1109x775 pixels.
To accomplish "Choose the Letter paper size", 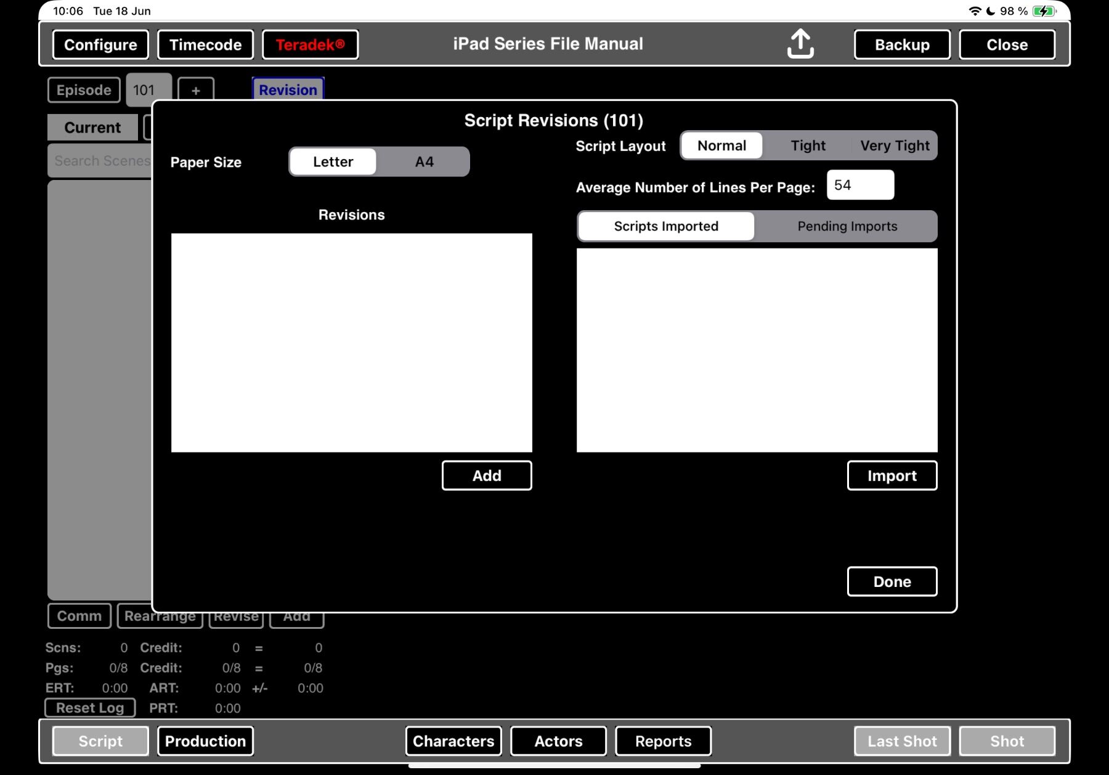I will (333, 162).
